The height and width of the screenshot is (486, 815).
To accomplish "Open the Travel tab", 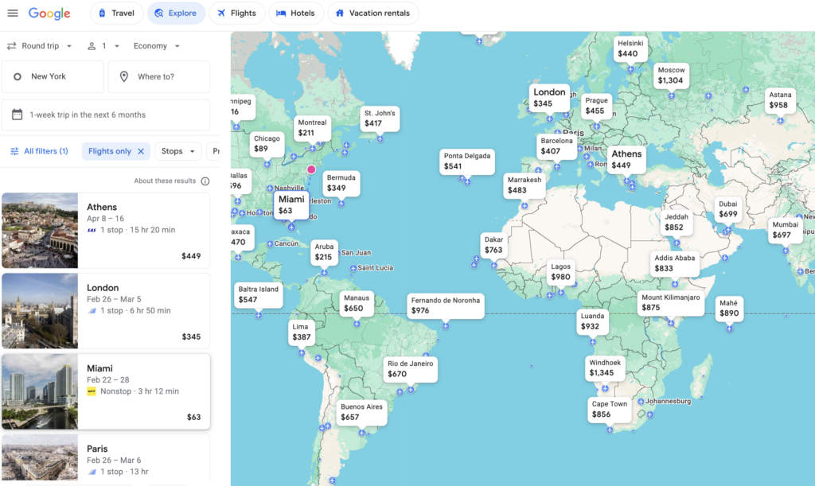I will [116, 13].
